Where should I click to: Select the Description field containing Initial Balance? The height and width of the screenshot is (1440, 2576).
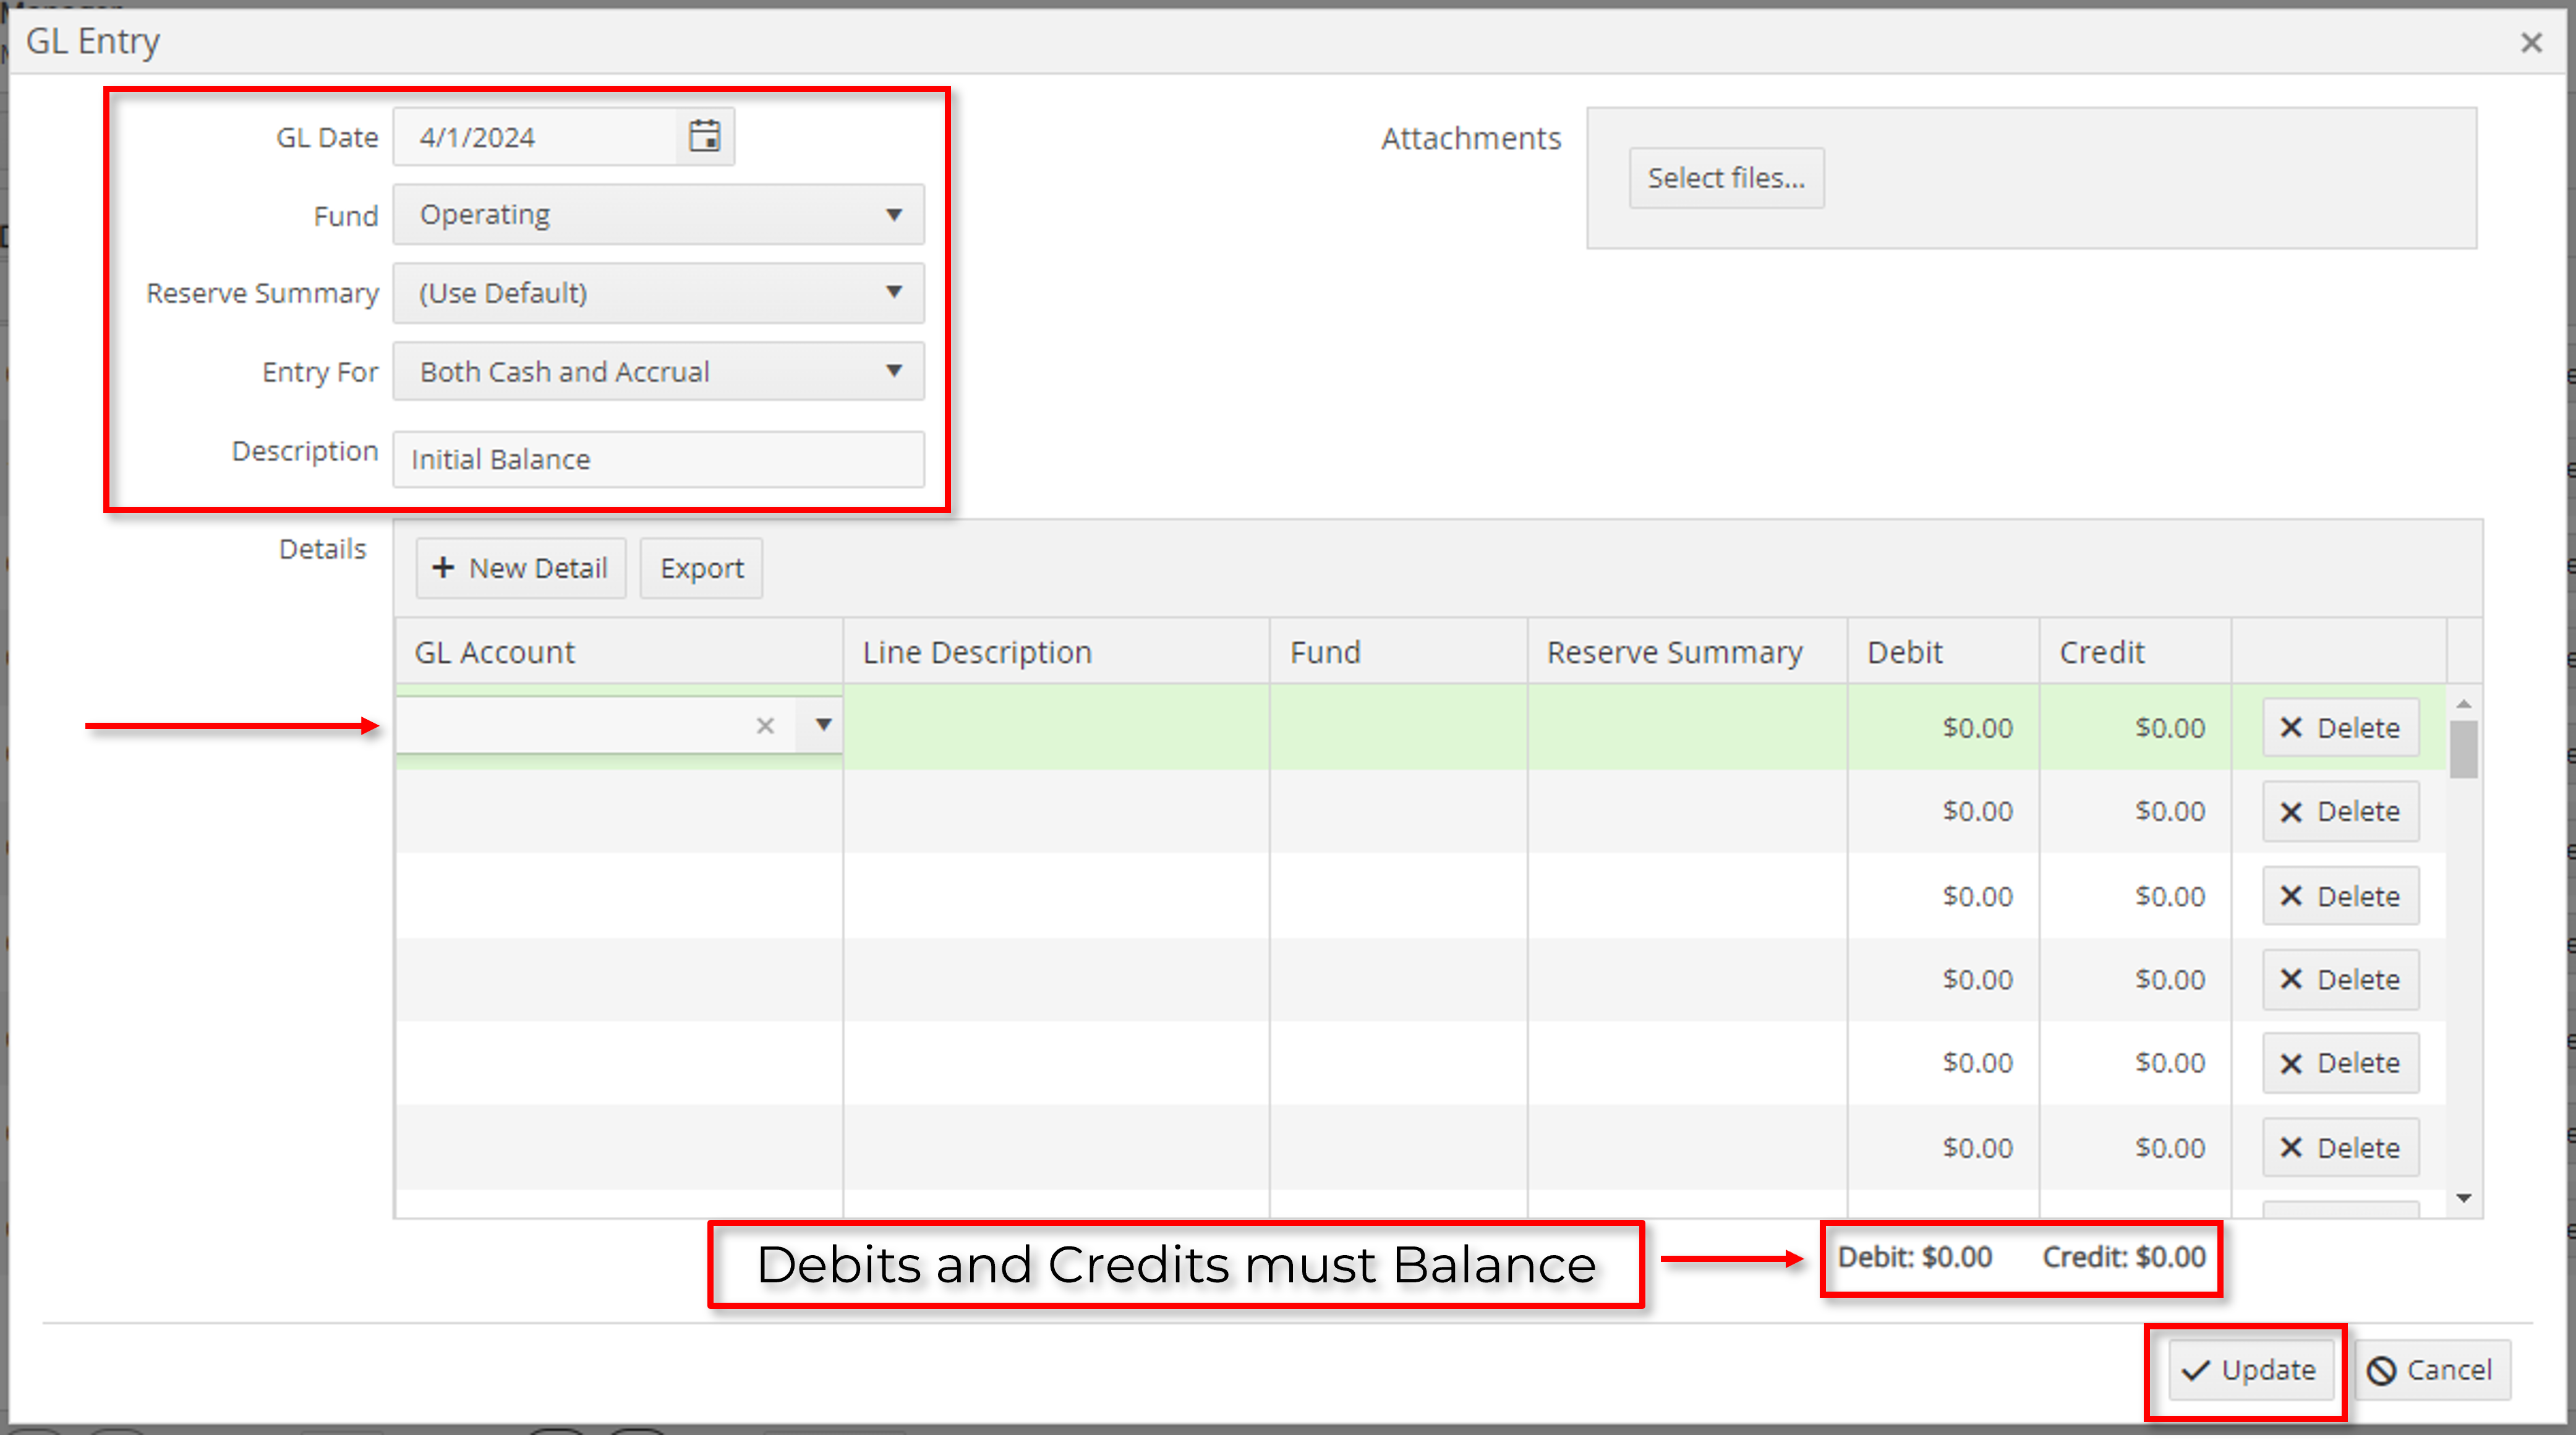657,459
